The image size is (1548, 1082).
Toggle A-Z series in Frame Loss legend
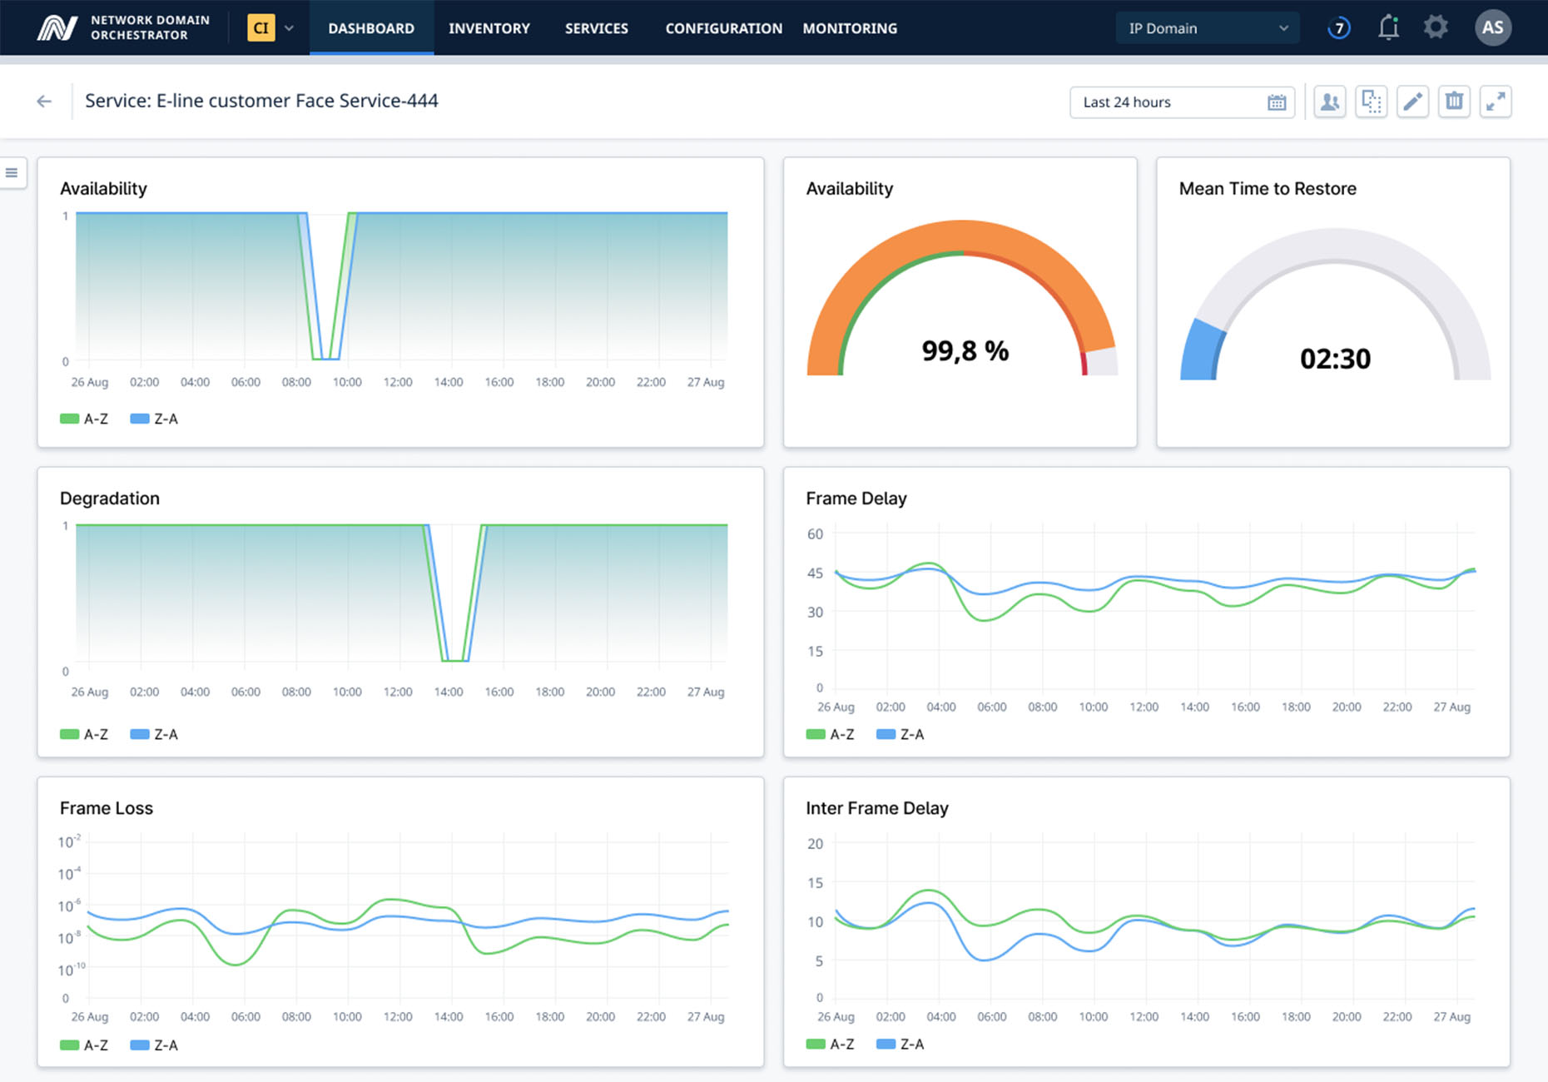(84, 1045)
